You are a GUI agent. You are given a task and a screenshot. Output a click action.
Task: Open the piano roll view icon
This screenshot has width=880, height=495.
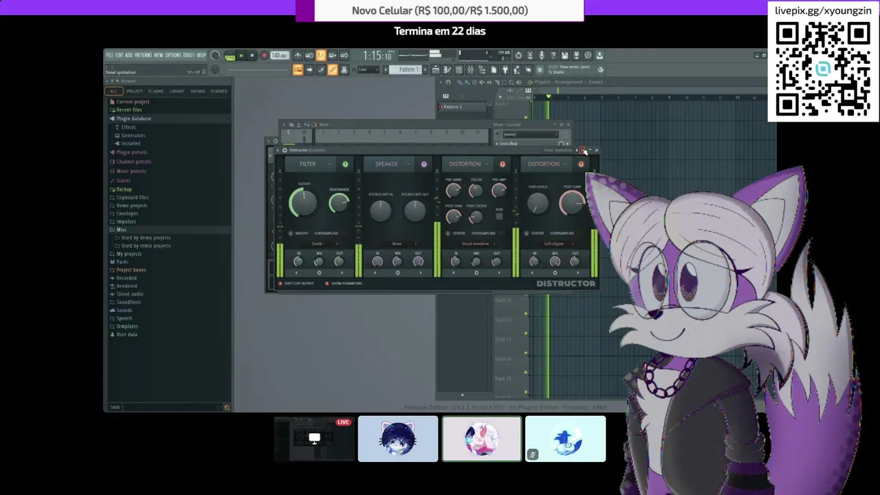(x=447, y=69)
